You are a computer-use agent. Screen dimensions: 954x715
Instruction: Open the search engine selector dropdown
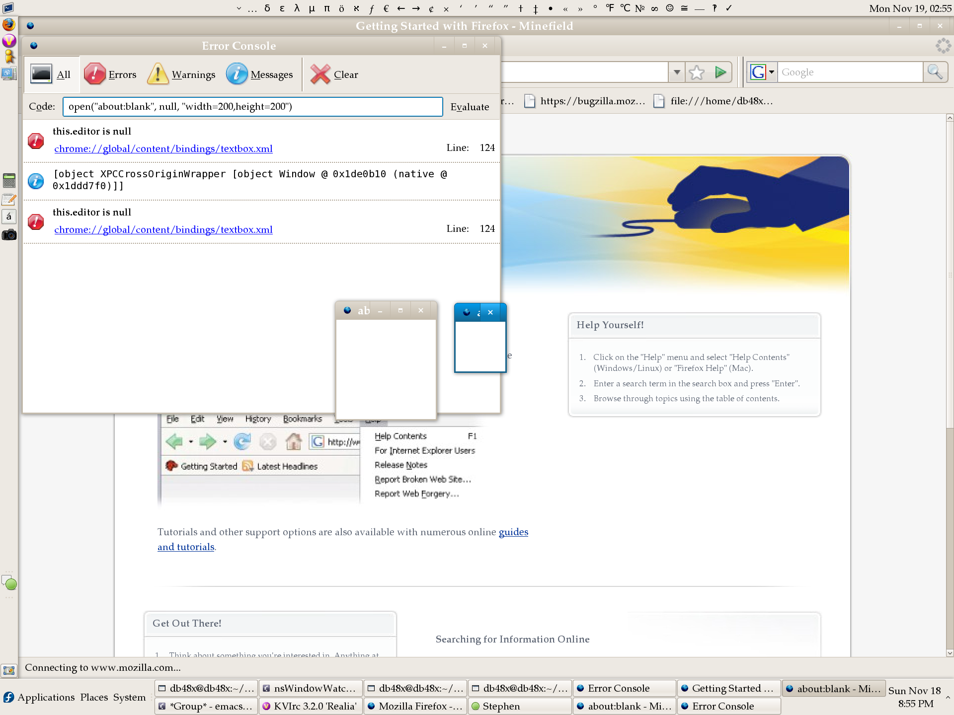762,72
